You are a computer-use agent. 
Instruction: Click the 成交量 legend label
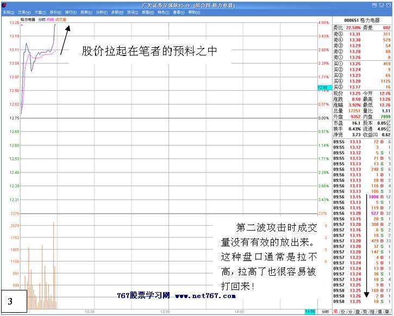60,19
